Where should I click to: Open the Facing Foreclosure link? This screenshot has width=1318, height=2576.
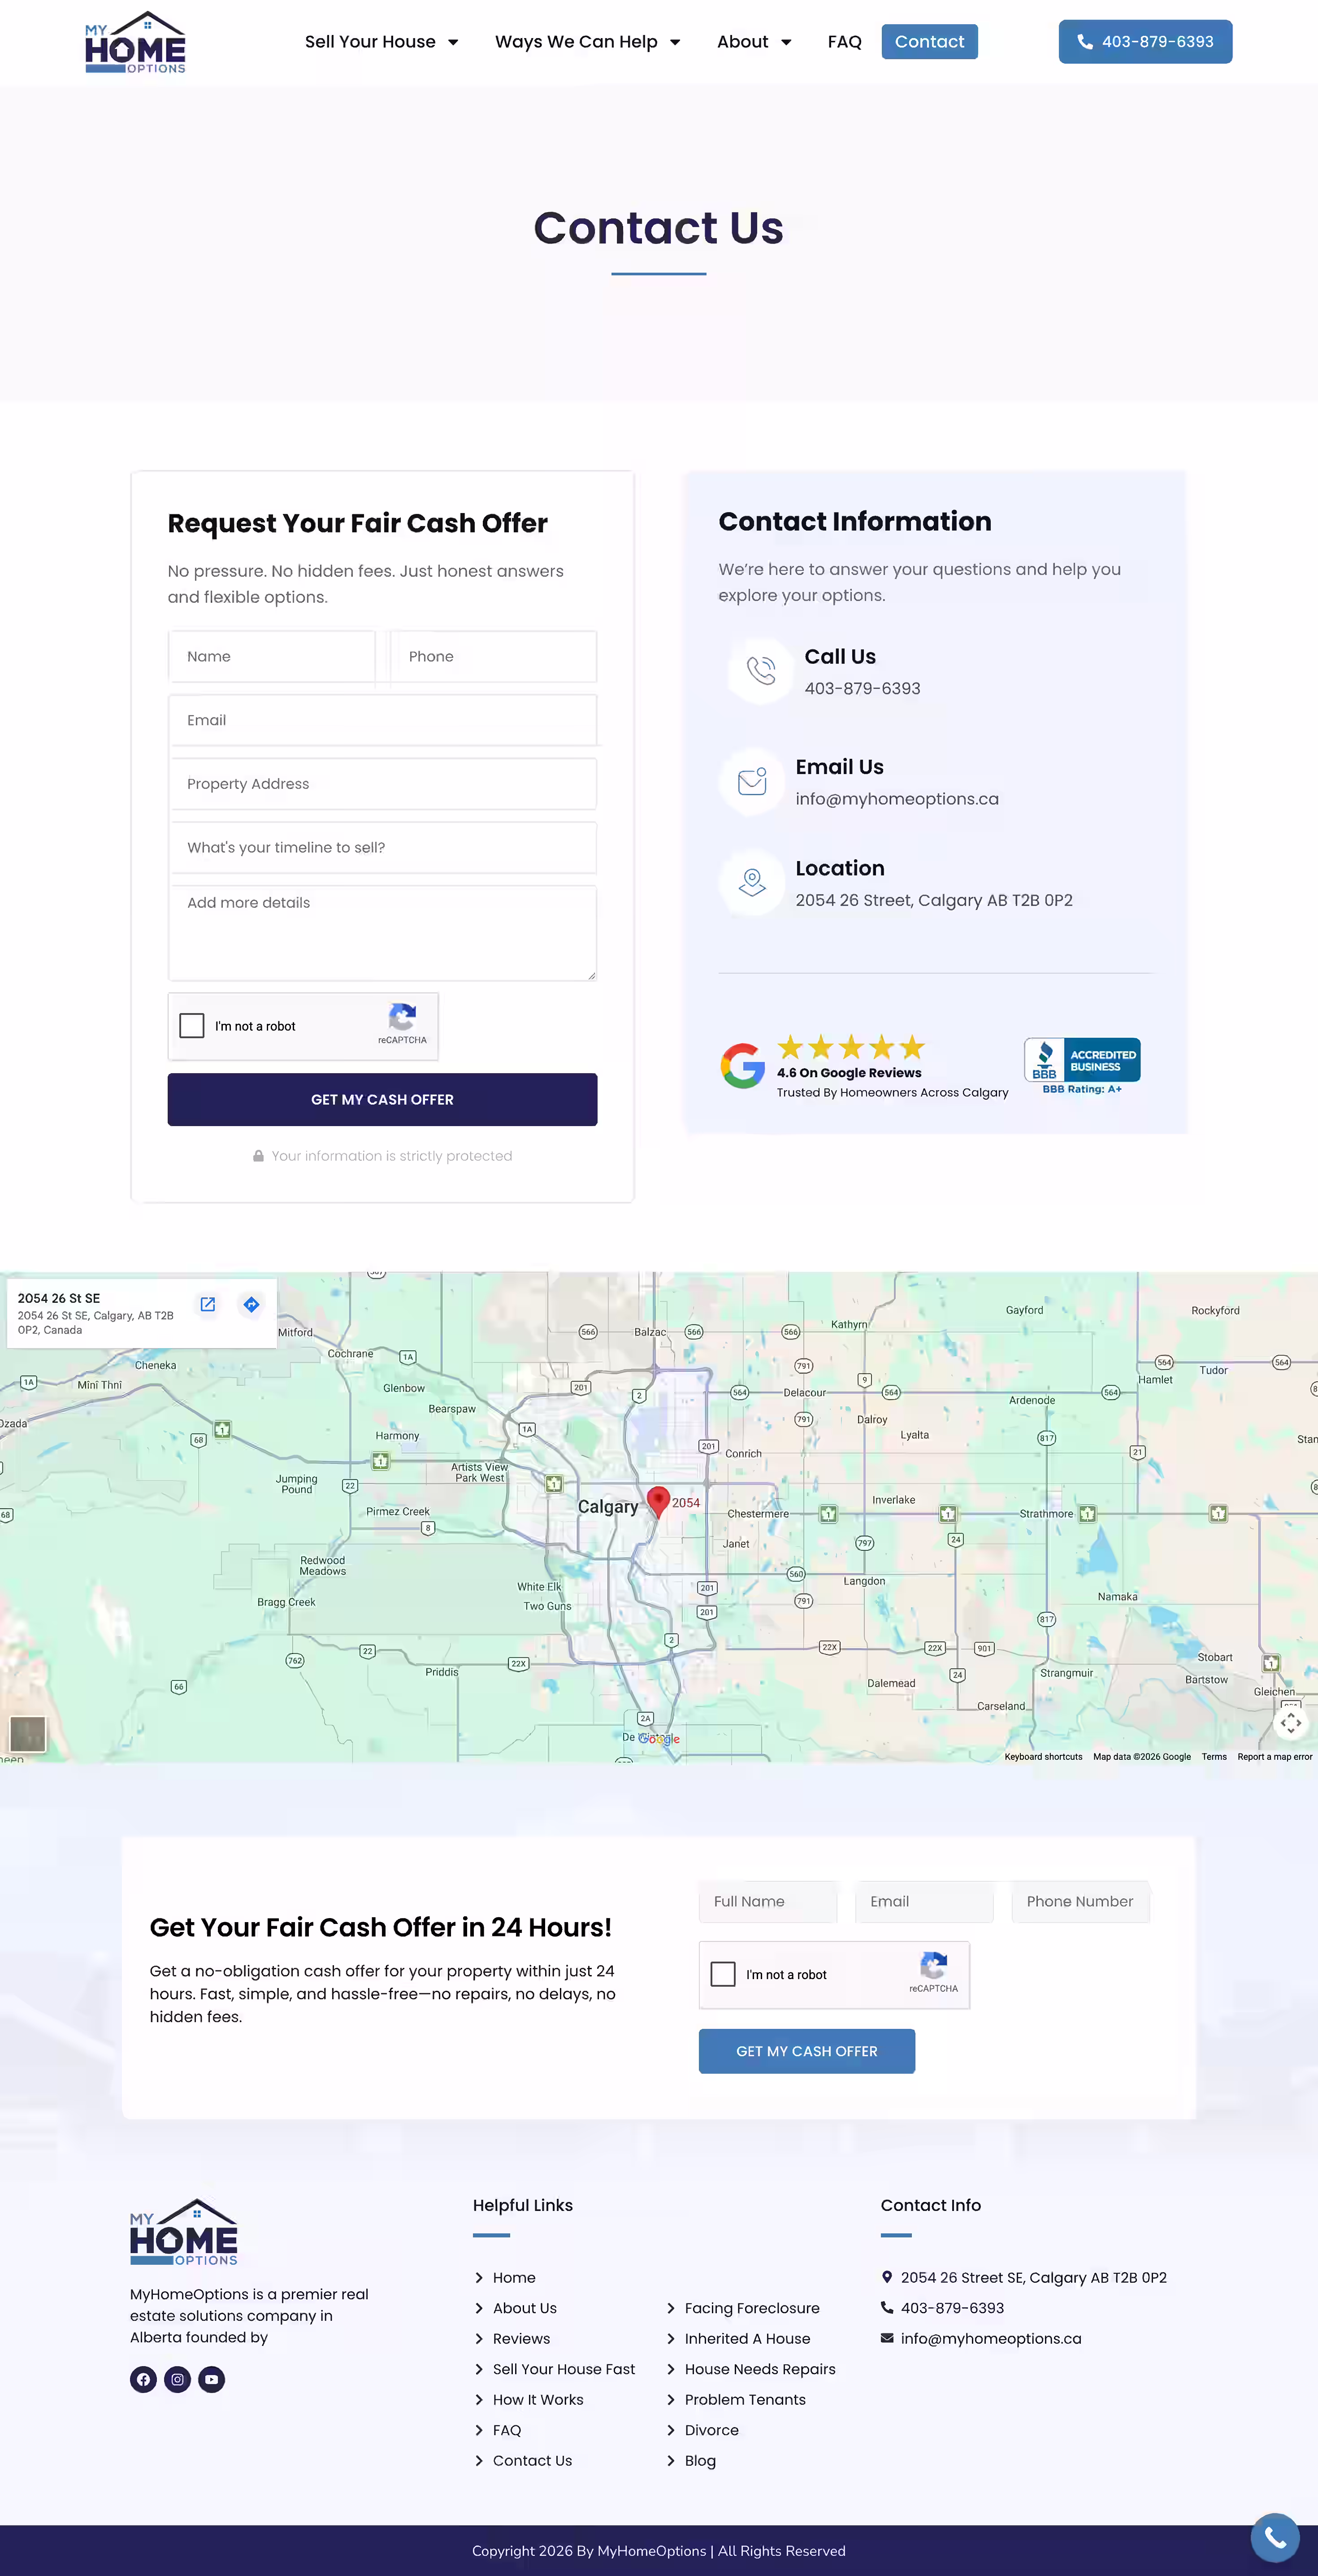(x=752, y=2308)
